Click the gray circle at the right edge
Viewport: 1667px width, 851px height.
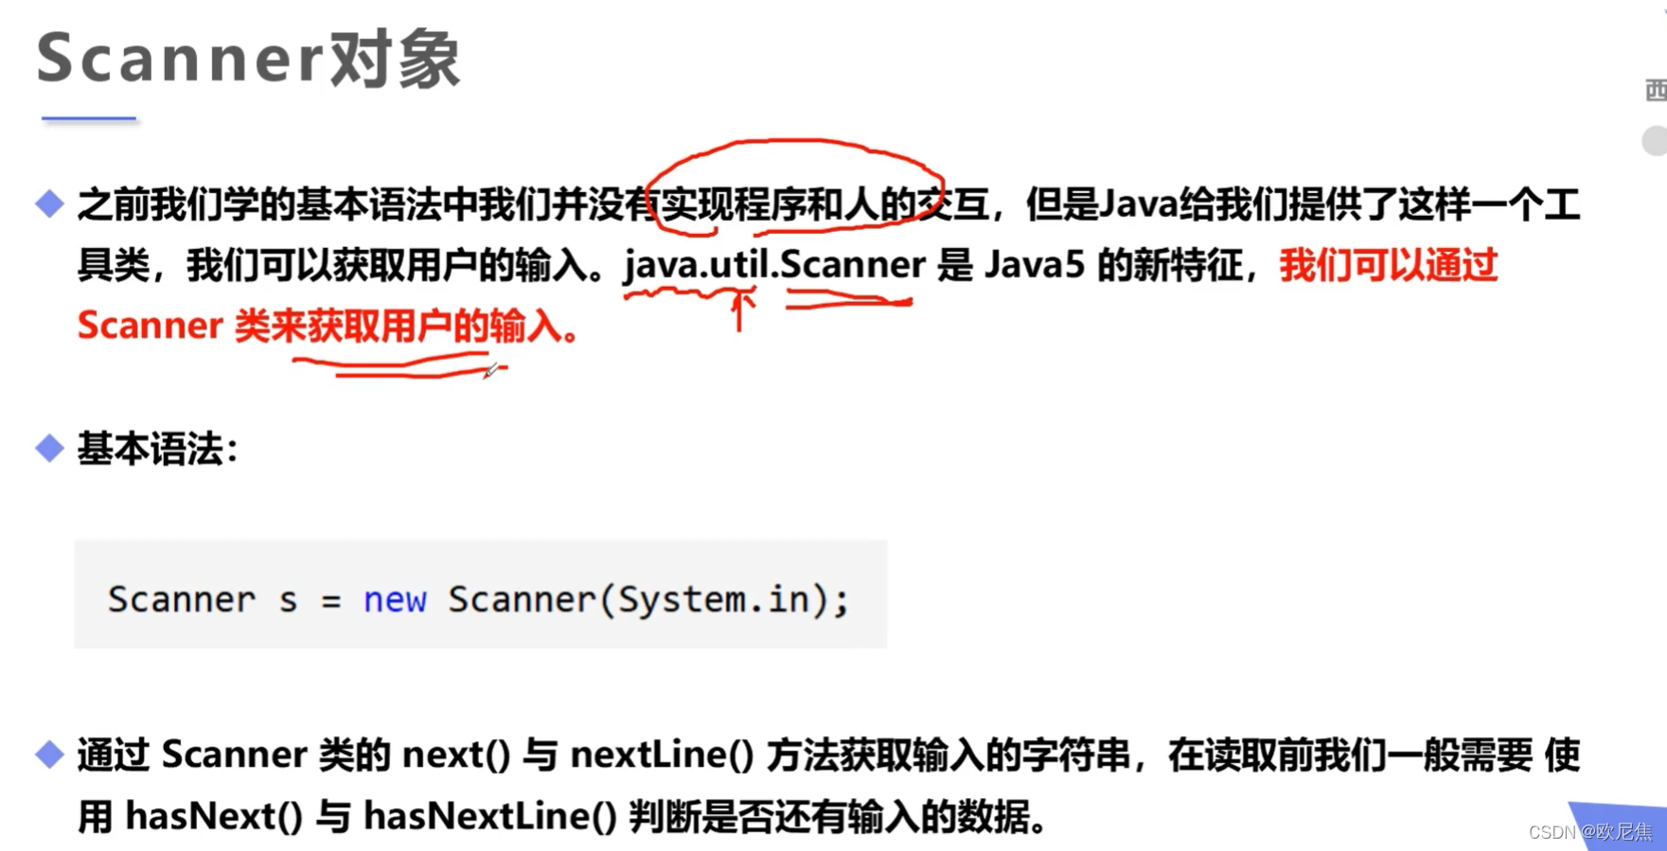click(1655, 141)
